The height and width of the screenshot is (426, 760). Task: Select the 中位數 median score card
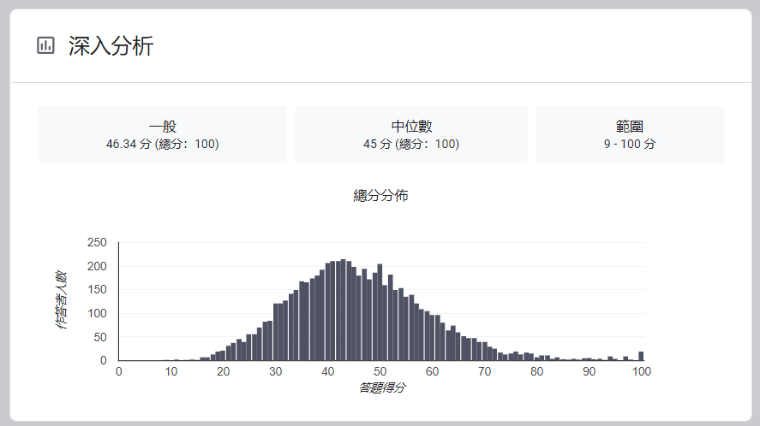tap(411, 134)
